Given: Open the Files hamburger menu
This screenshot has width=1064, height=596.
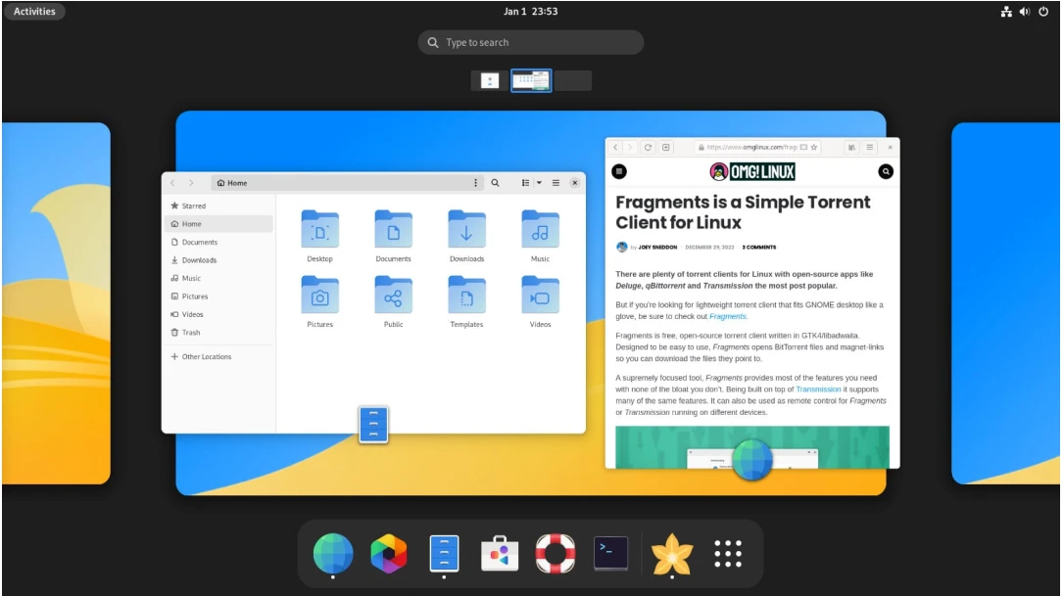Looking at the screenshot, I should (556, 183).
